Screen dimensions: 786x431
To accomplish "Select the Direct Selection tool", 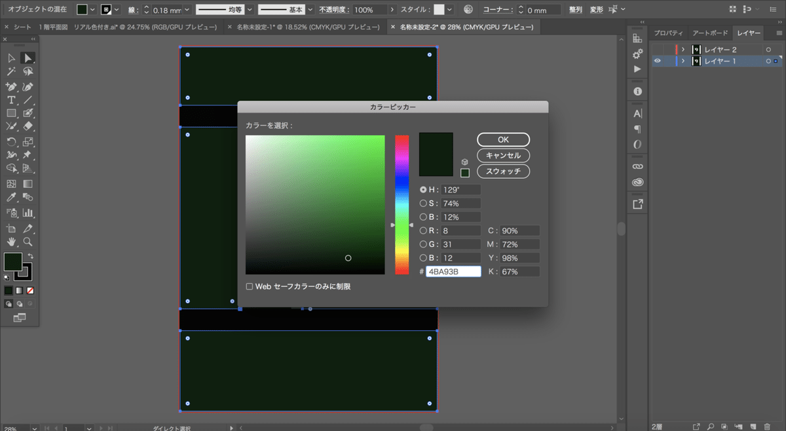I will [x=28, y=58].
